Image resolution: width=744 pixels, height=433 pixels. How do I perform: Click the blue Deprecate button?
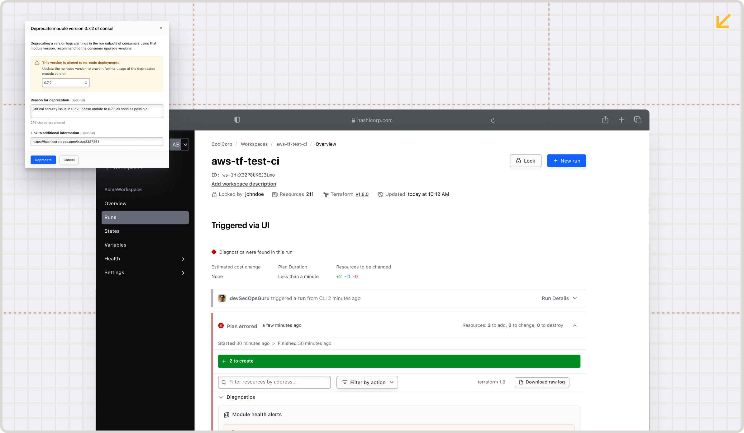(x=43, y=160)
